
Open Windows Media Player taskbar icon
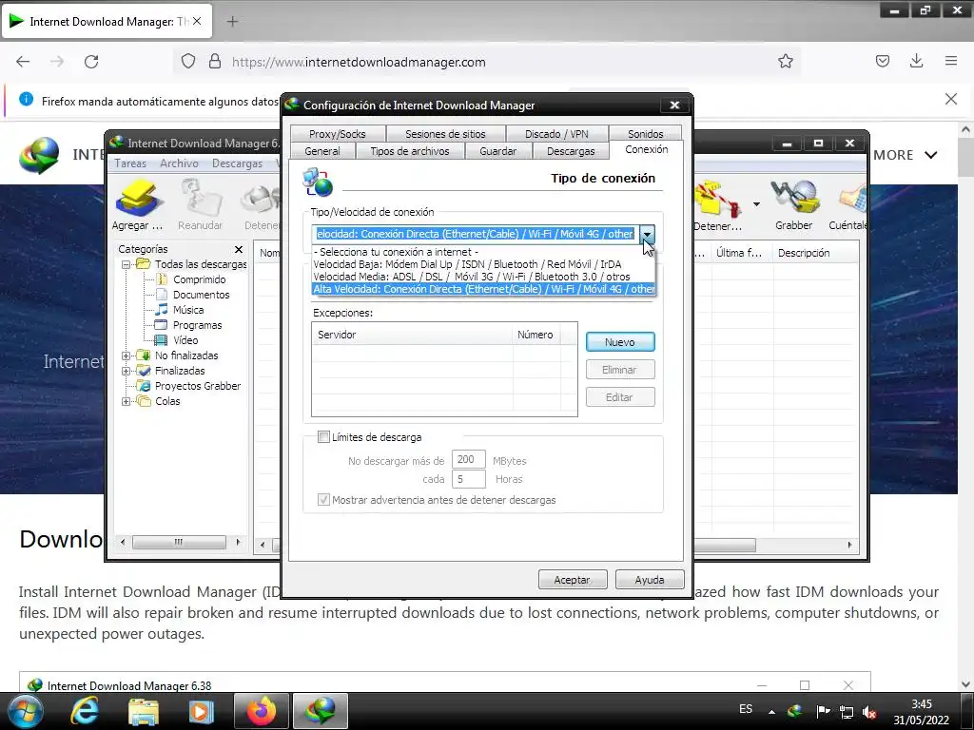(201, 711)
